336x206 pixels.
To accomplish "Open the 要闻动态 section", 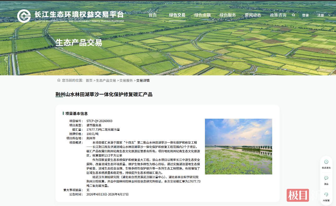I will (x=253, y=15).
